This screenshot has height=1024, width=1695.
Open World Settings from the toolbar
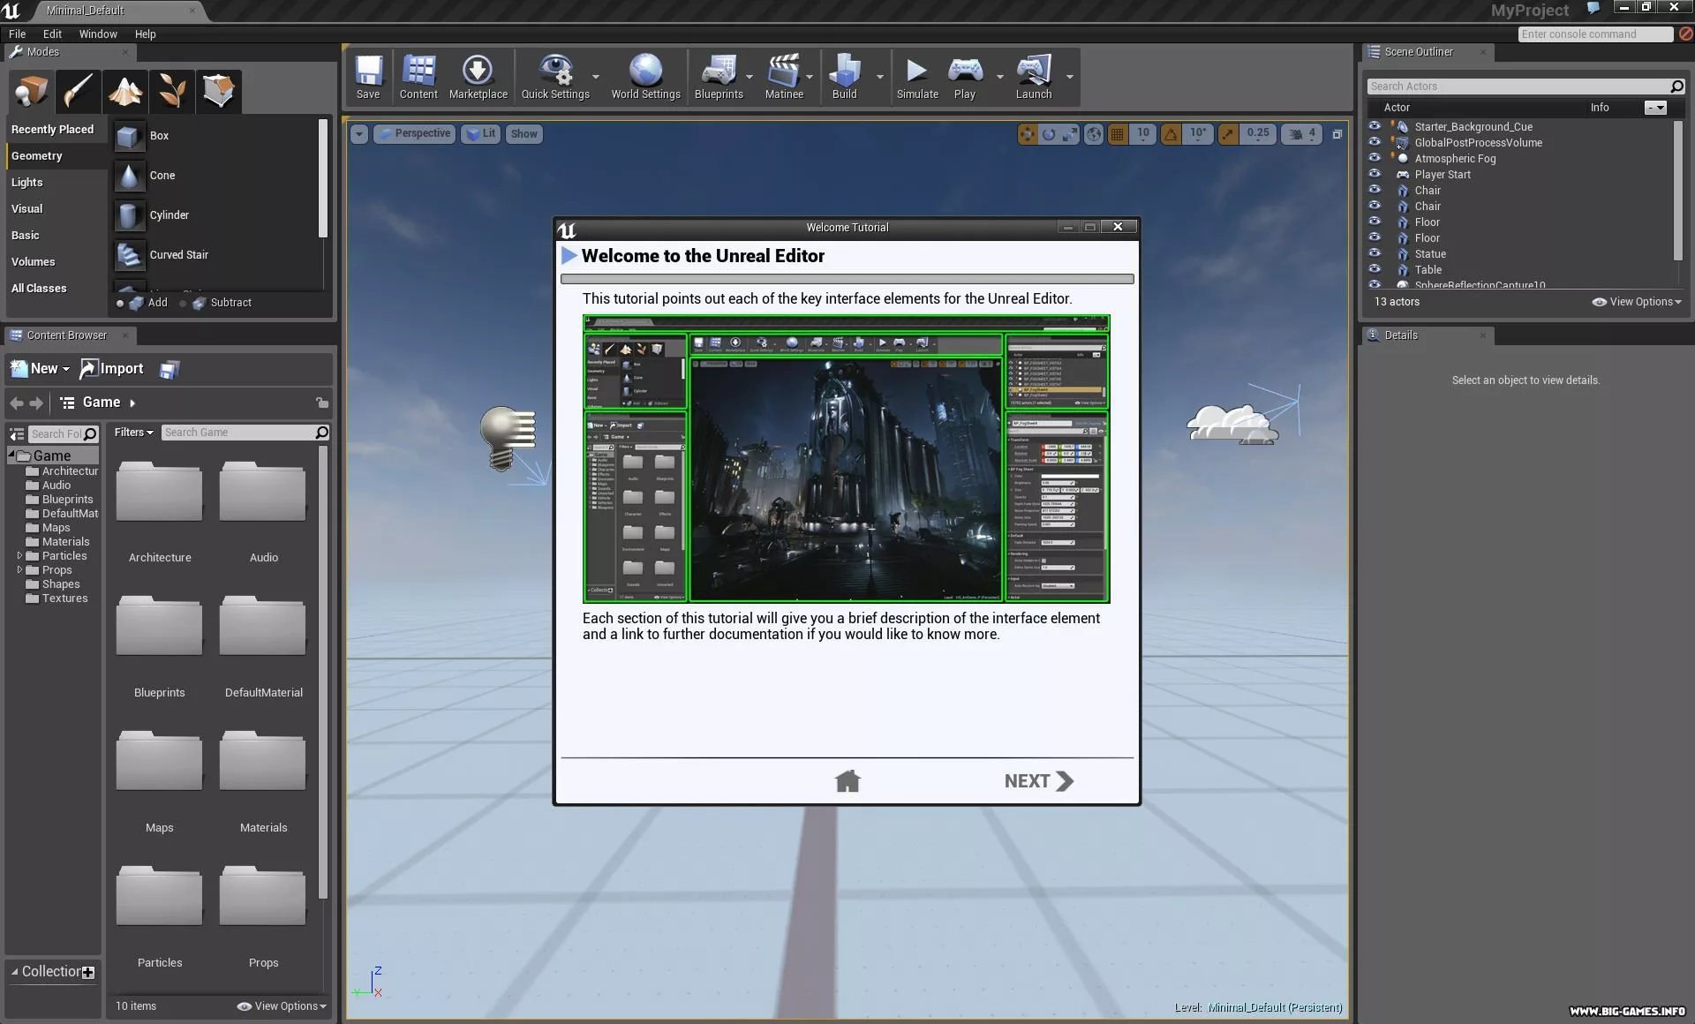(645, 77)
